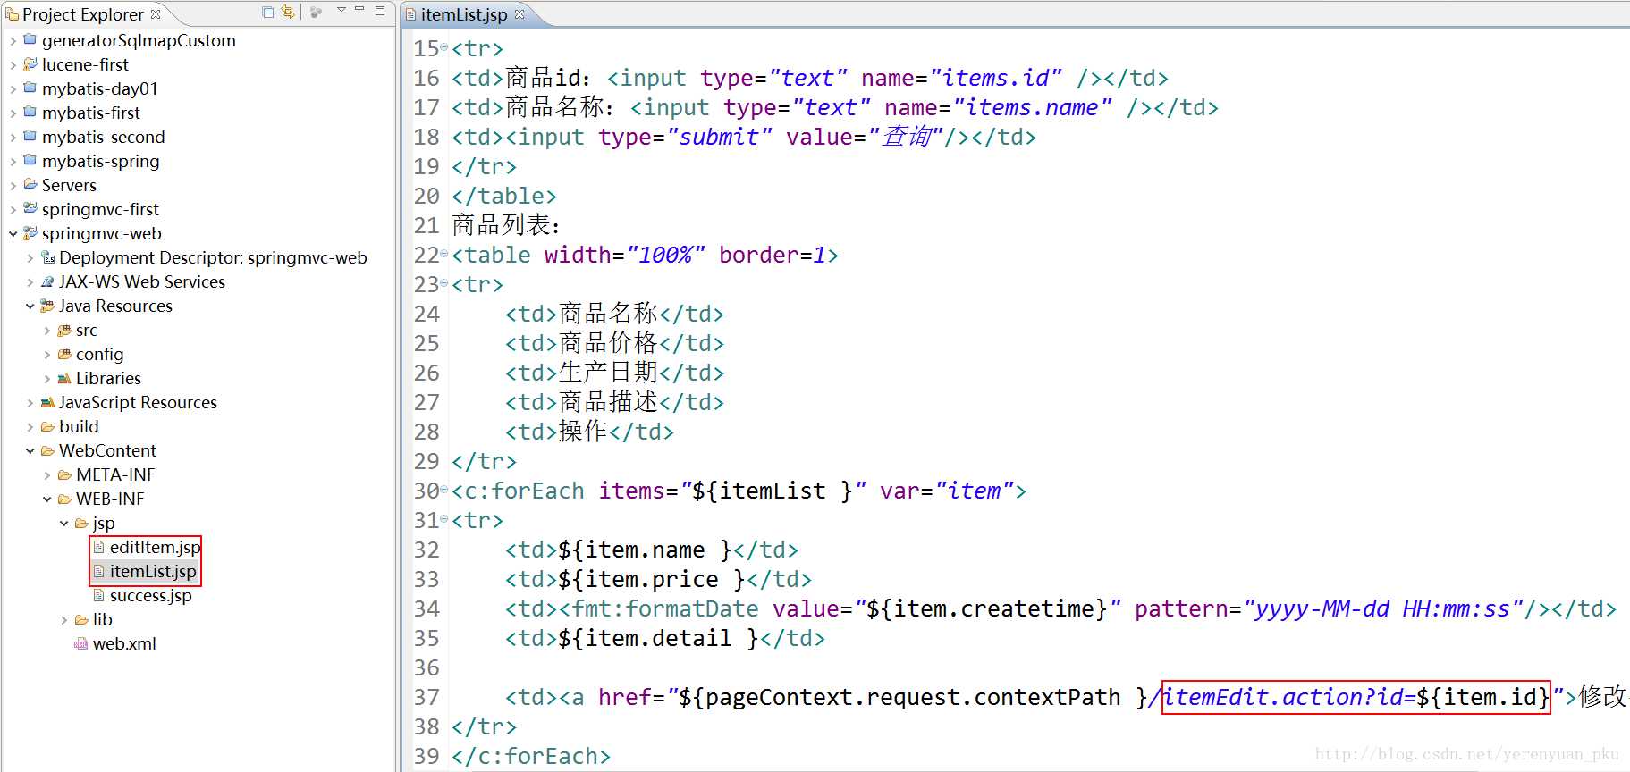Expand the mybatis-spring project
Screen dimensions: 1630x772
click(x=13, y=162)
